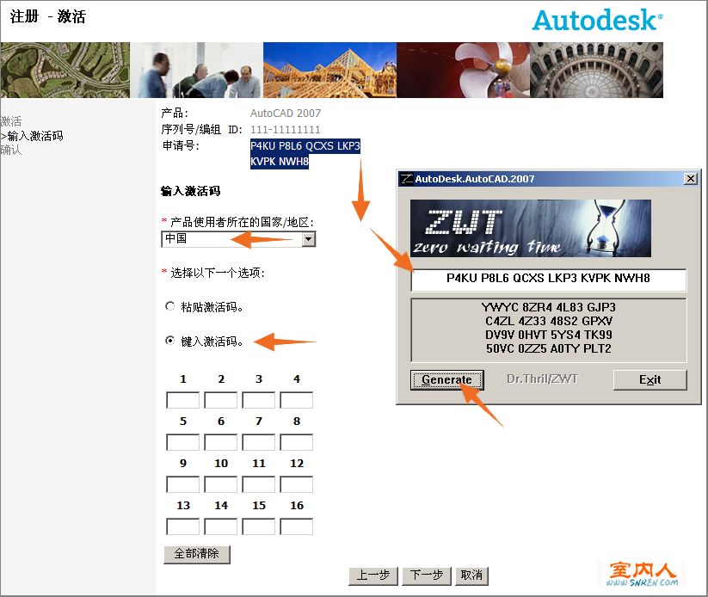Click activation code field 5
708x597 pixels.
click(183, 442)
